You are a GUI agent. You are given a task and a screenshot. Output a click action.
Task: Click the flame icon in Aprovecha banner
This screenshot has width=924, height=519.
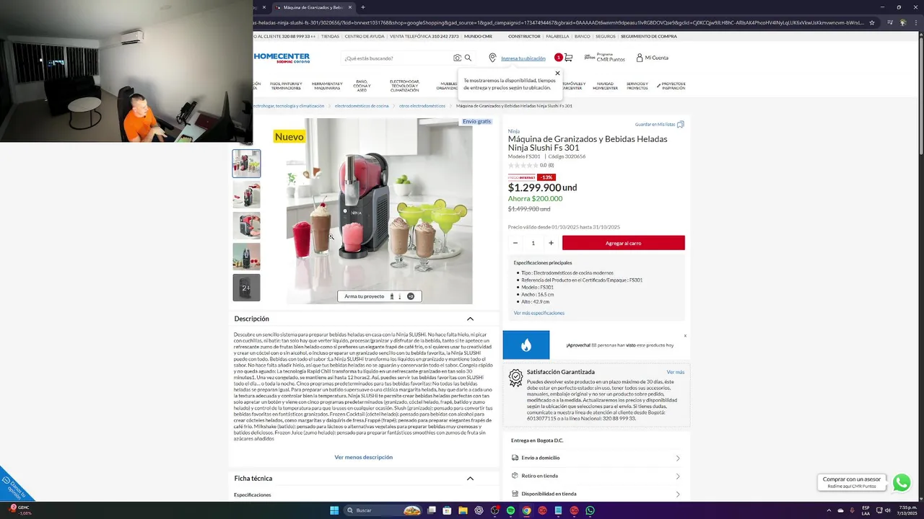tap(526, 345)
